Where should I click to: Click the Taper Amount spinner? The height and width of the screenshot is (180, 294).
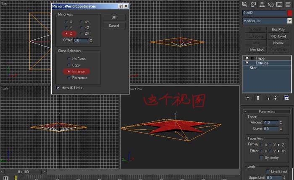281,122
